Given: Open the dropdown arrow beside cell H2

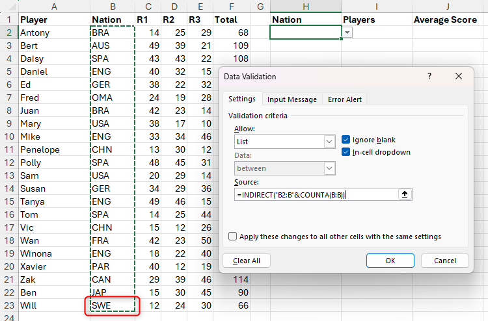Looking at the screenshot, I should (x=347, y=32).
